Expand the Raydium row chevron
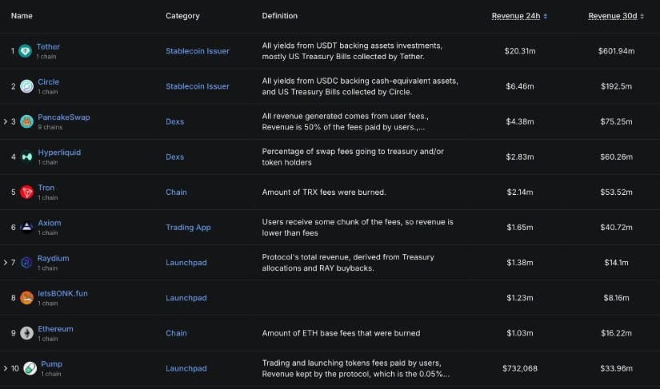 coord(6,263)
